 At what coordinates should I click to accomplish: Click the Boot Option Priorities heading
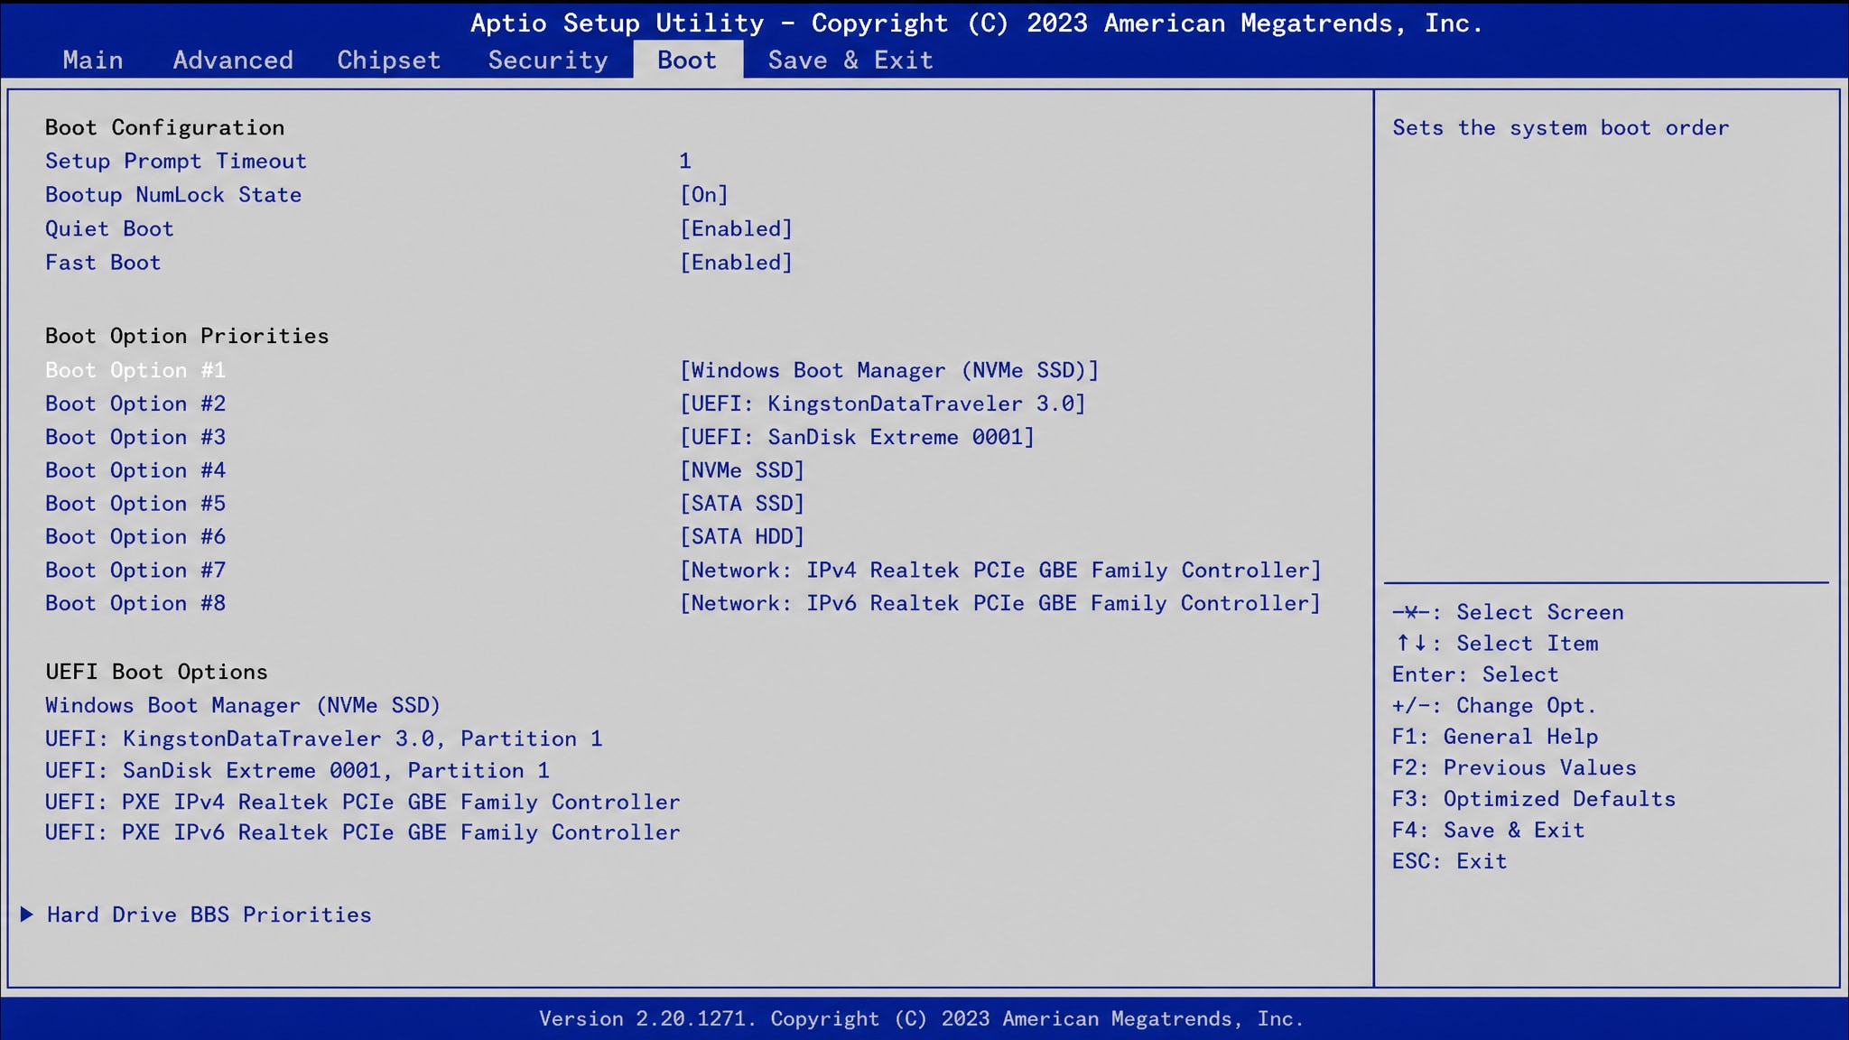tap(187, 336)
